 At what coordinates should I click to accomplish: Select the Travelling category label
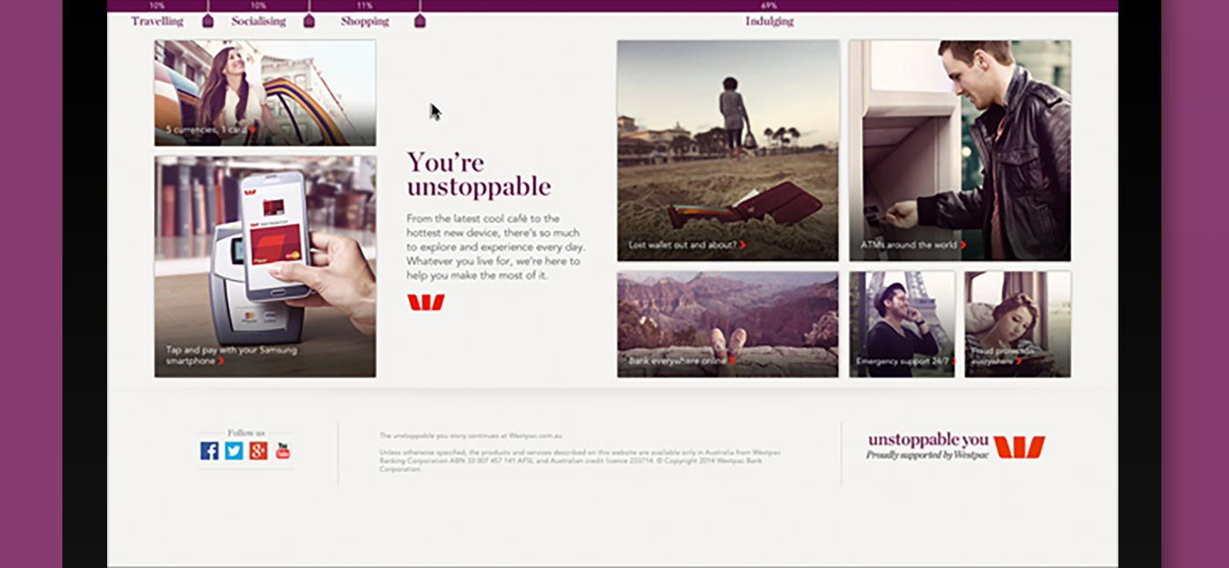[x=157, y=21]
